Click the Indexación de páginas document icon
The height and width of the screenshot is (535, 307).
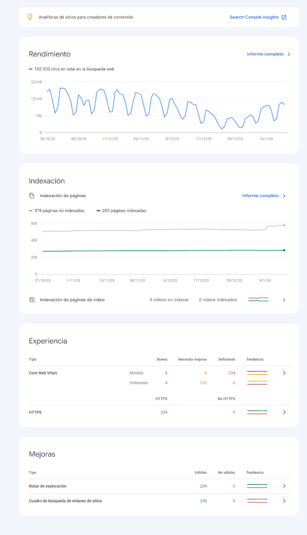[x=32, y=195]
